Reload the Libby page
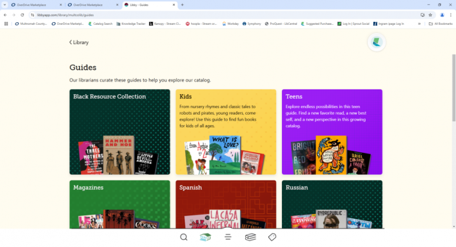The height and width of the screenshot is (247, 456). click(22, 15)
